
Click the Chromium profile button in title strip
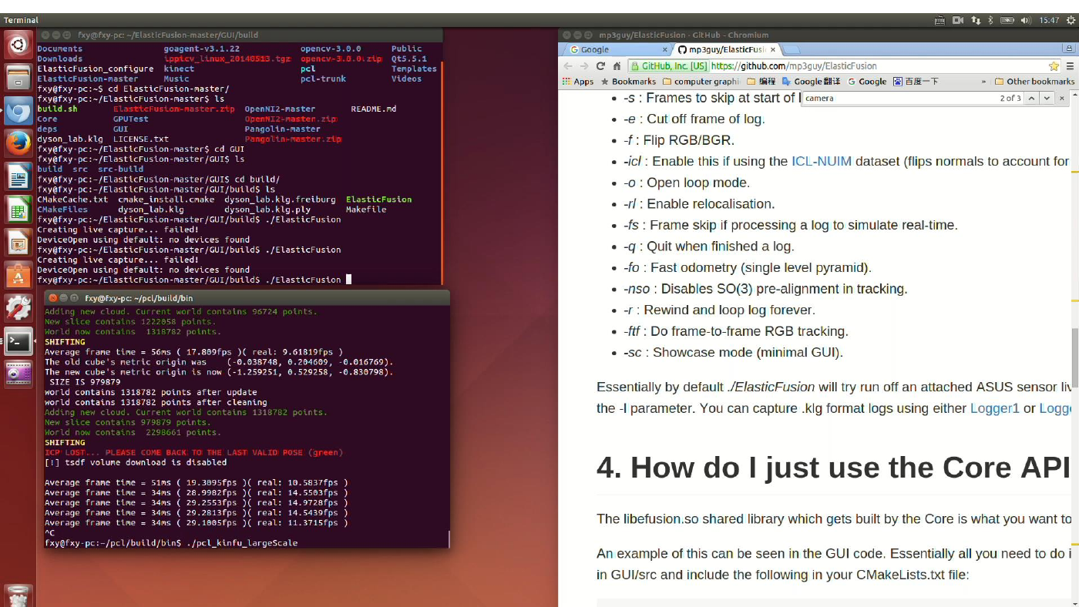(x=1070, y=49)
